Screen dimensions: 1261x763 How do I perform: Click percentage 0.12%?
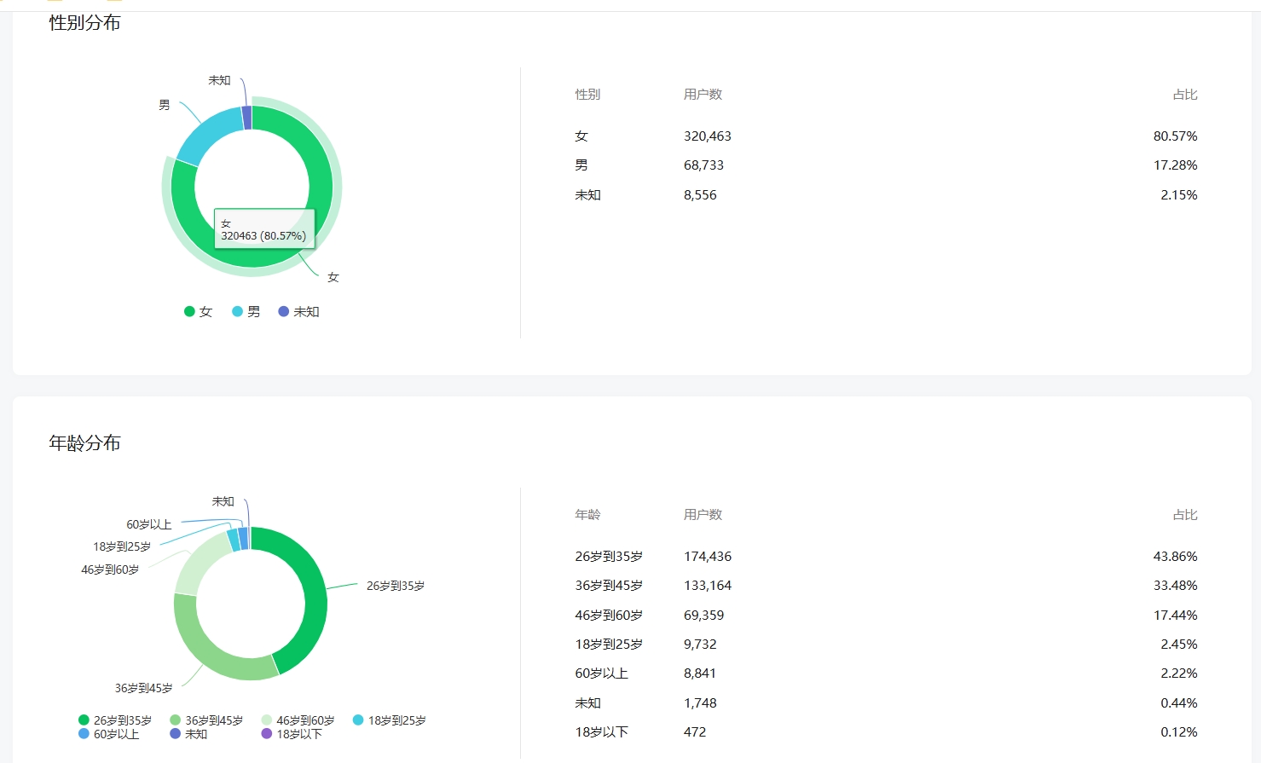tap(1178, 732)
